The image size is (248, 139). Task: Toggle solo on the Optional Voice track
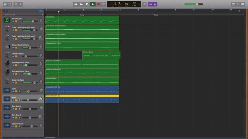point(15,126)
